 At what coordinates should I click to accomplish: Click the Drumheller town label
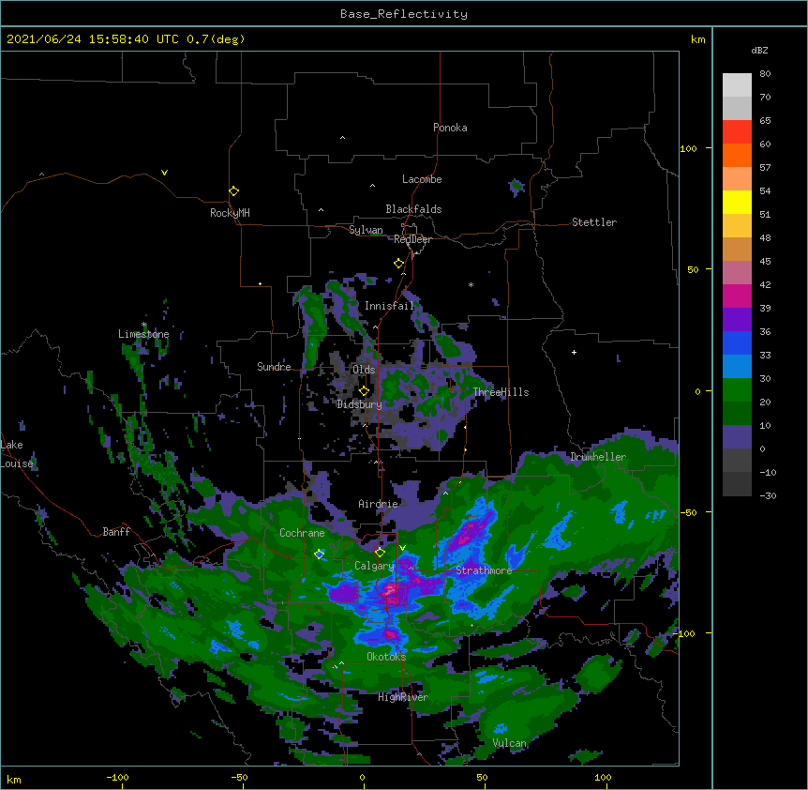598,457
